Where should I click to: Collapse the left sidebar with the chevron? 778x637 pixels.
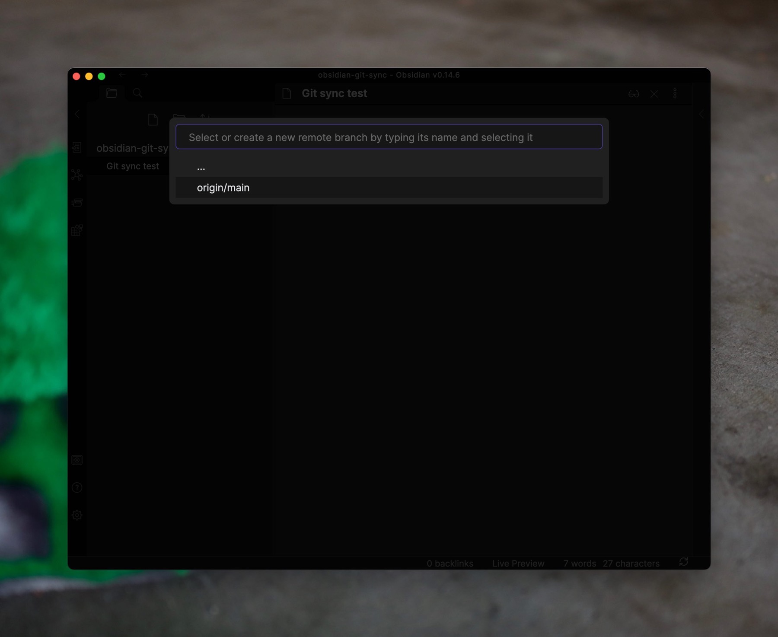point(77,114)
